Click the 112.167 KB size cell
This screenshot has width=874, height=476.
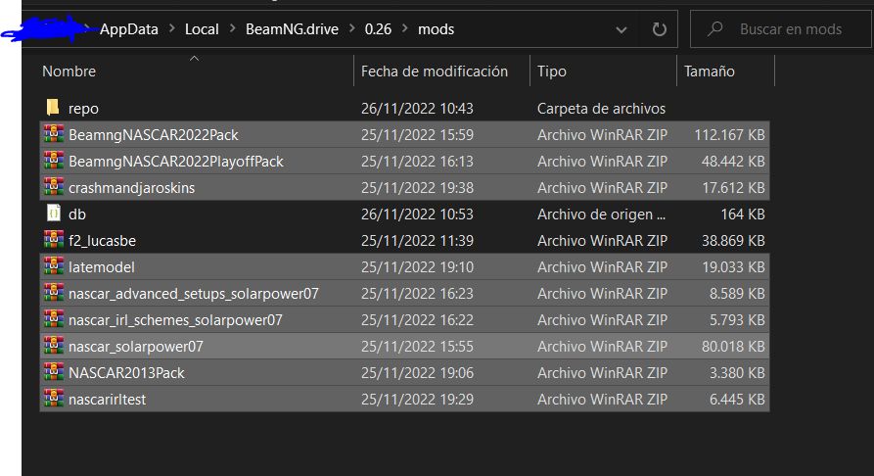pos(729,135)
